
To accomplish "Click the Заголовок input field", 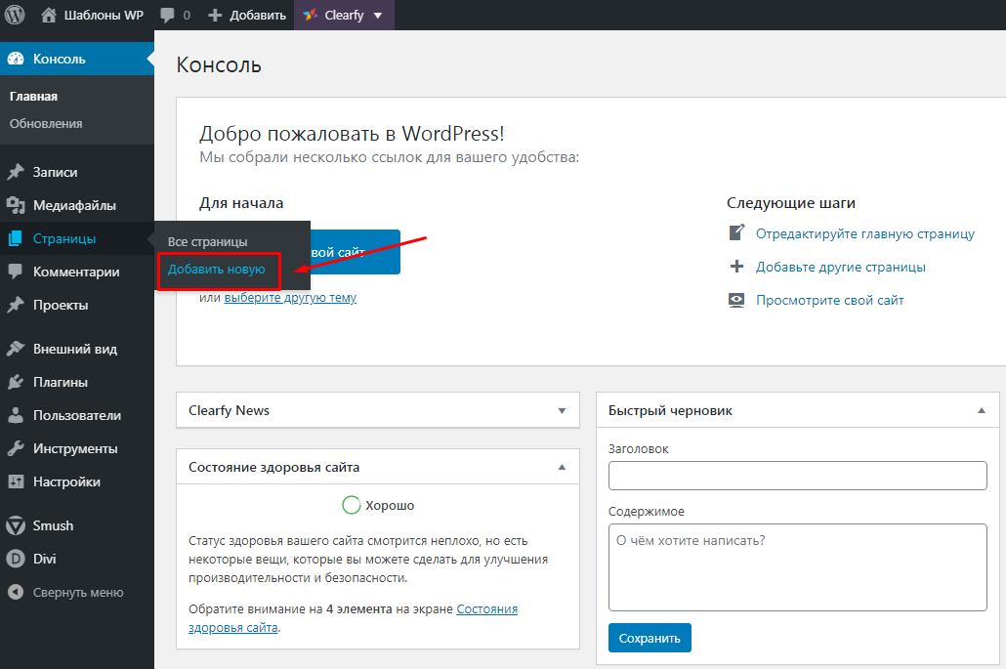I will point(797,476).
